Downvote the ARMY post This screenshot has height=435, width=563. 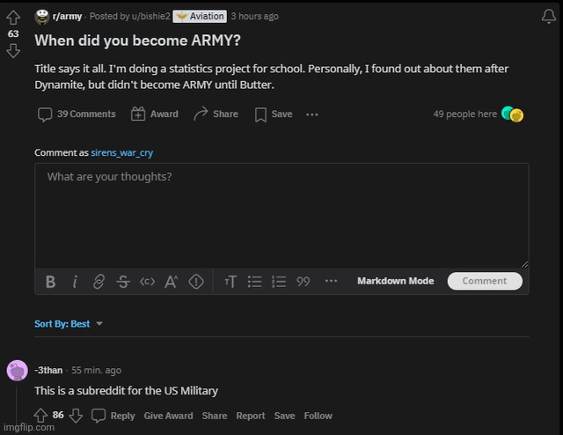13,51
